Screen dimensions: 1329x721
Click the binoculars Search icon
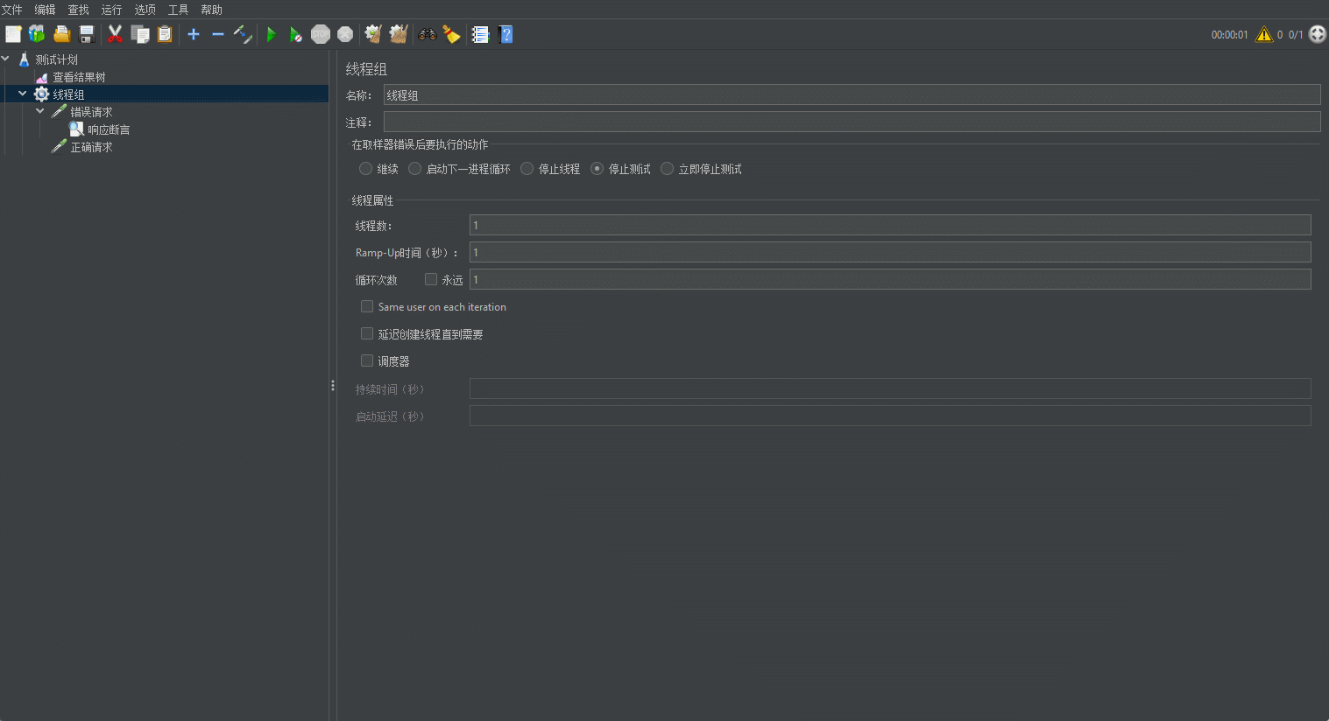[428, 34]
